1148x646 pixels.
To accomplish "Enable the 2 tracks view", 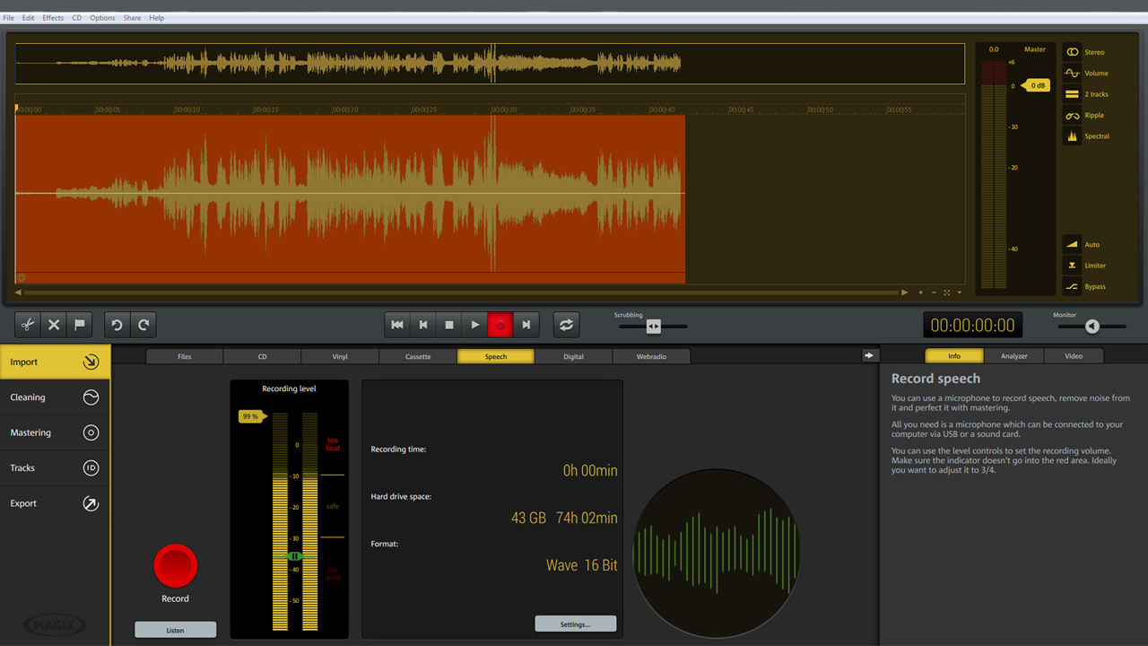I will 1071,93.
